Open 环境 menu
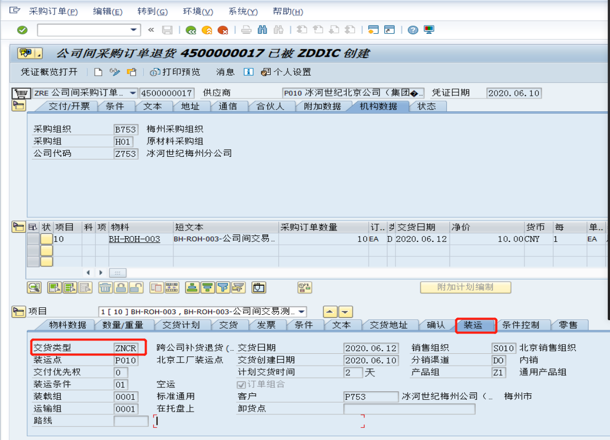The width and height of the screenshot is (610, 440). click(x=198, y=11)
